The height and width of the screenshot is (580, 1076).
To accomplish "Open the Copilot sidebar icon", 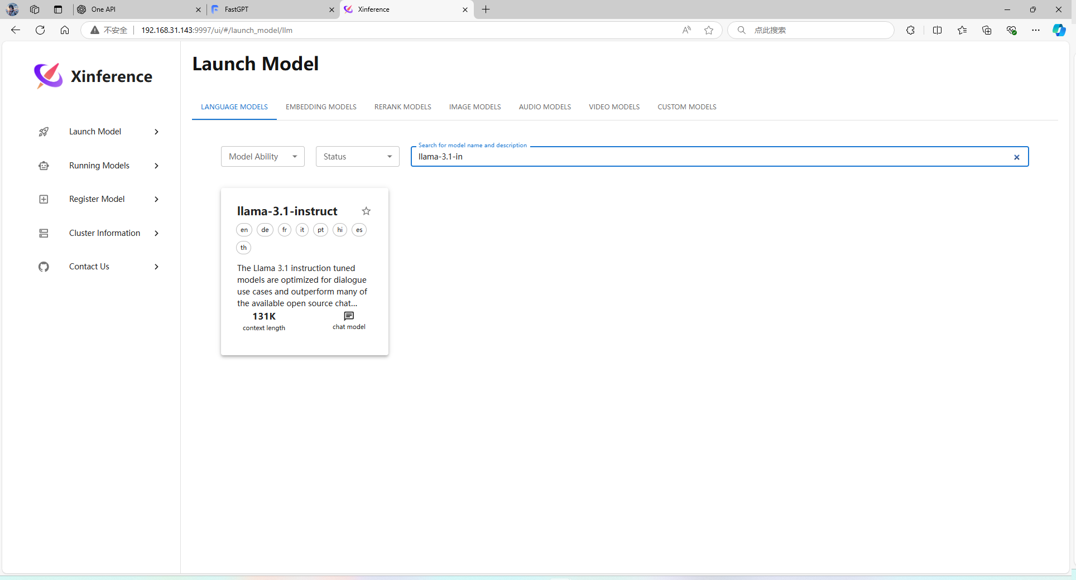I will pos(1059,30).
